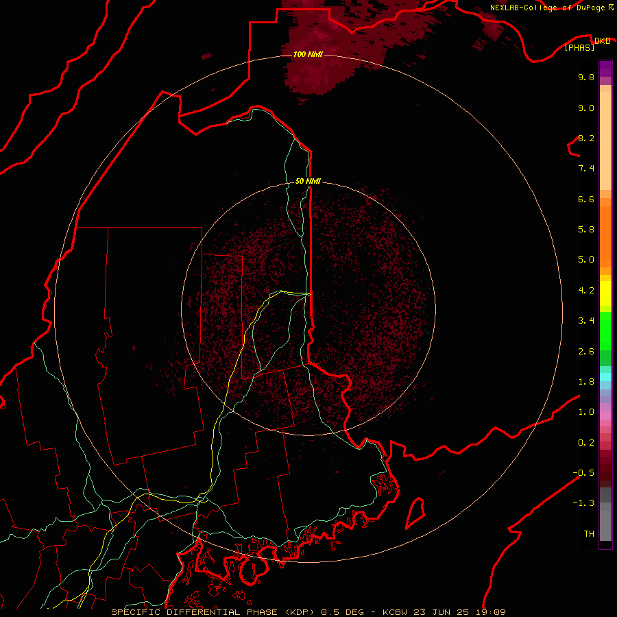Click the 2.6 legend value
The height and width of the screenshot is (617, 617).
tap(586, 352)
